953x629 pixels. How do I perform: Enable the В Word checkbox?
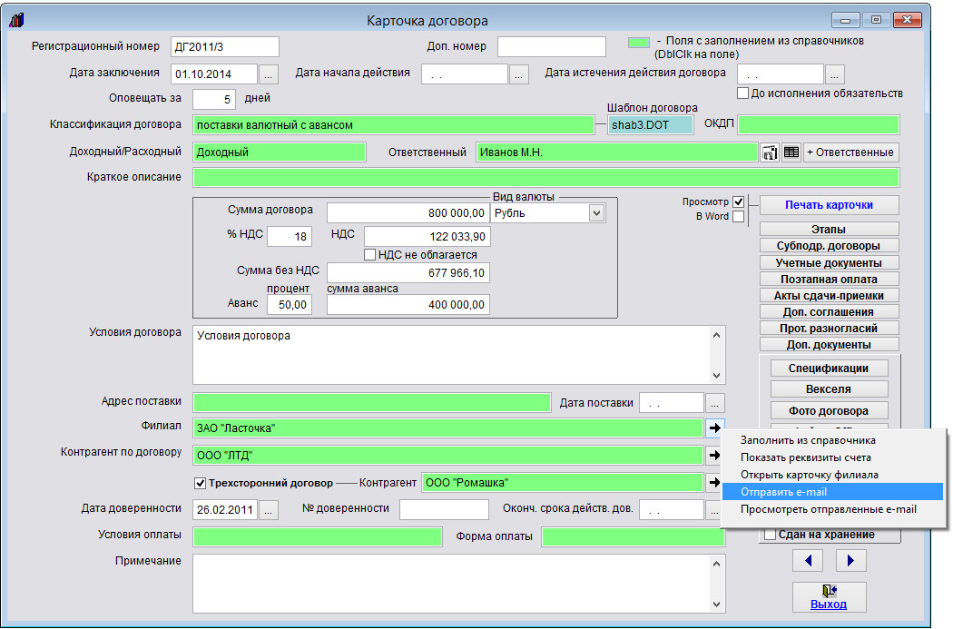[x=739, y=216]
